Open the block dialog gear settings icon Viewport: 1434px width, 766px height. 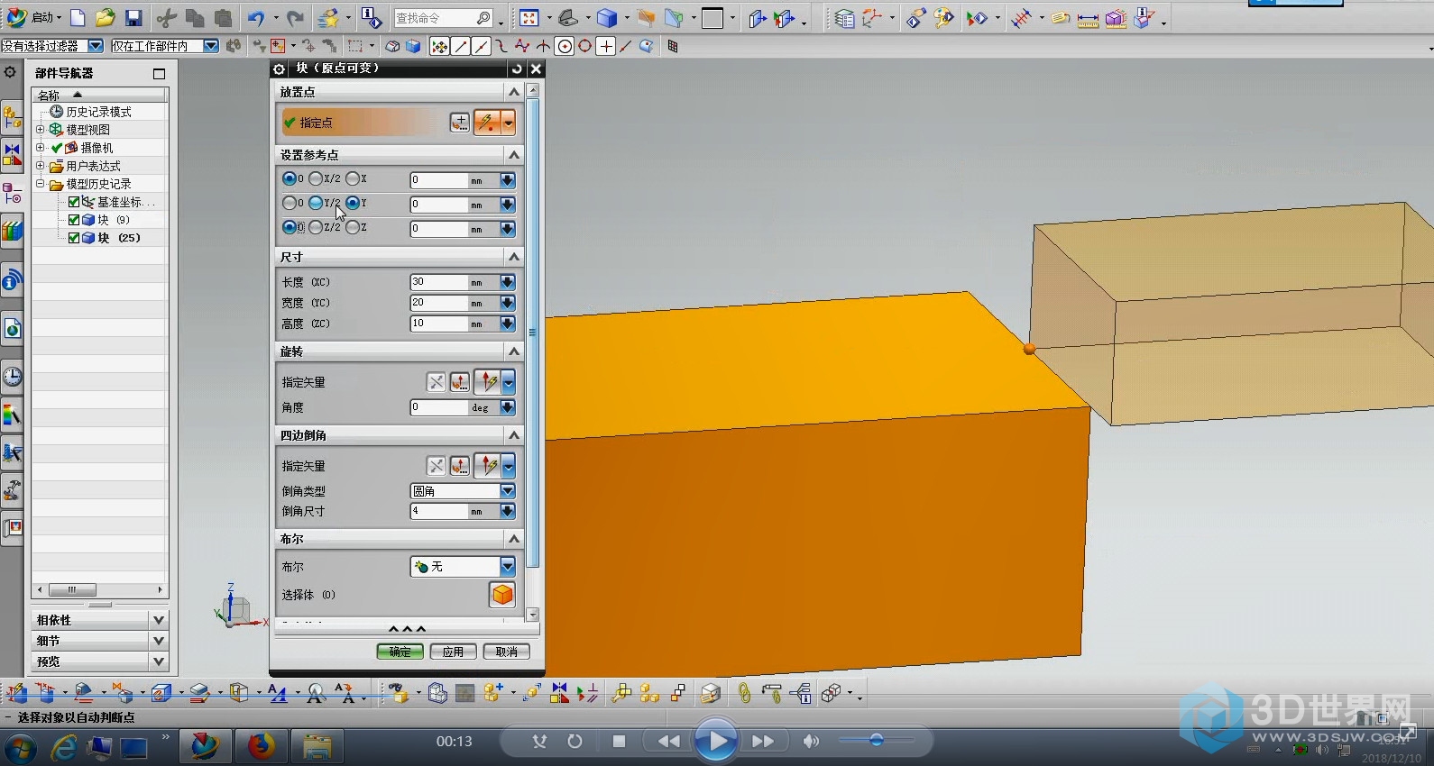(x=279, y=68)
